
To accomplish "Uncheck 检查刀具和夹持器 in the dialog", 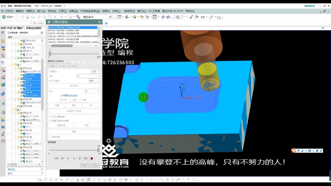I will (x=49, y=121).
